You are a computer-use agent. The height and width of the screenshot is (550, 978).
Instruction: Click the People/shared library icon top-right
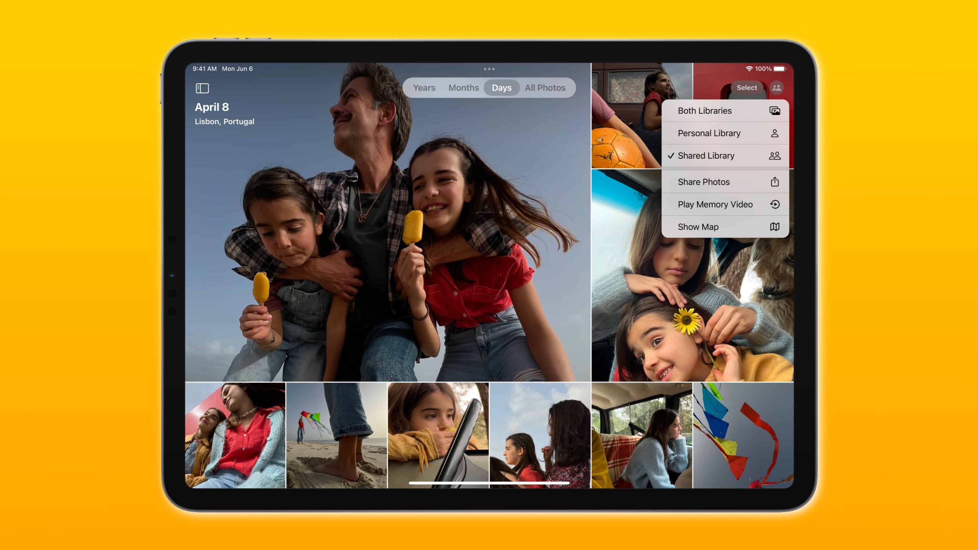point(777,87)
